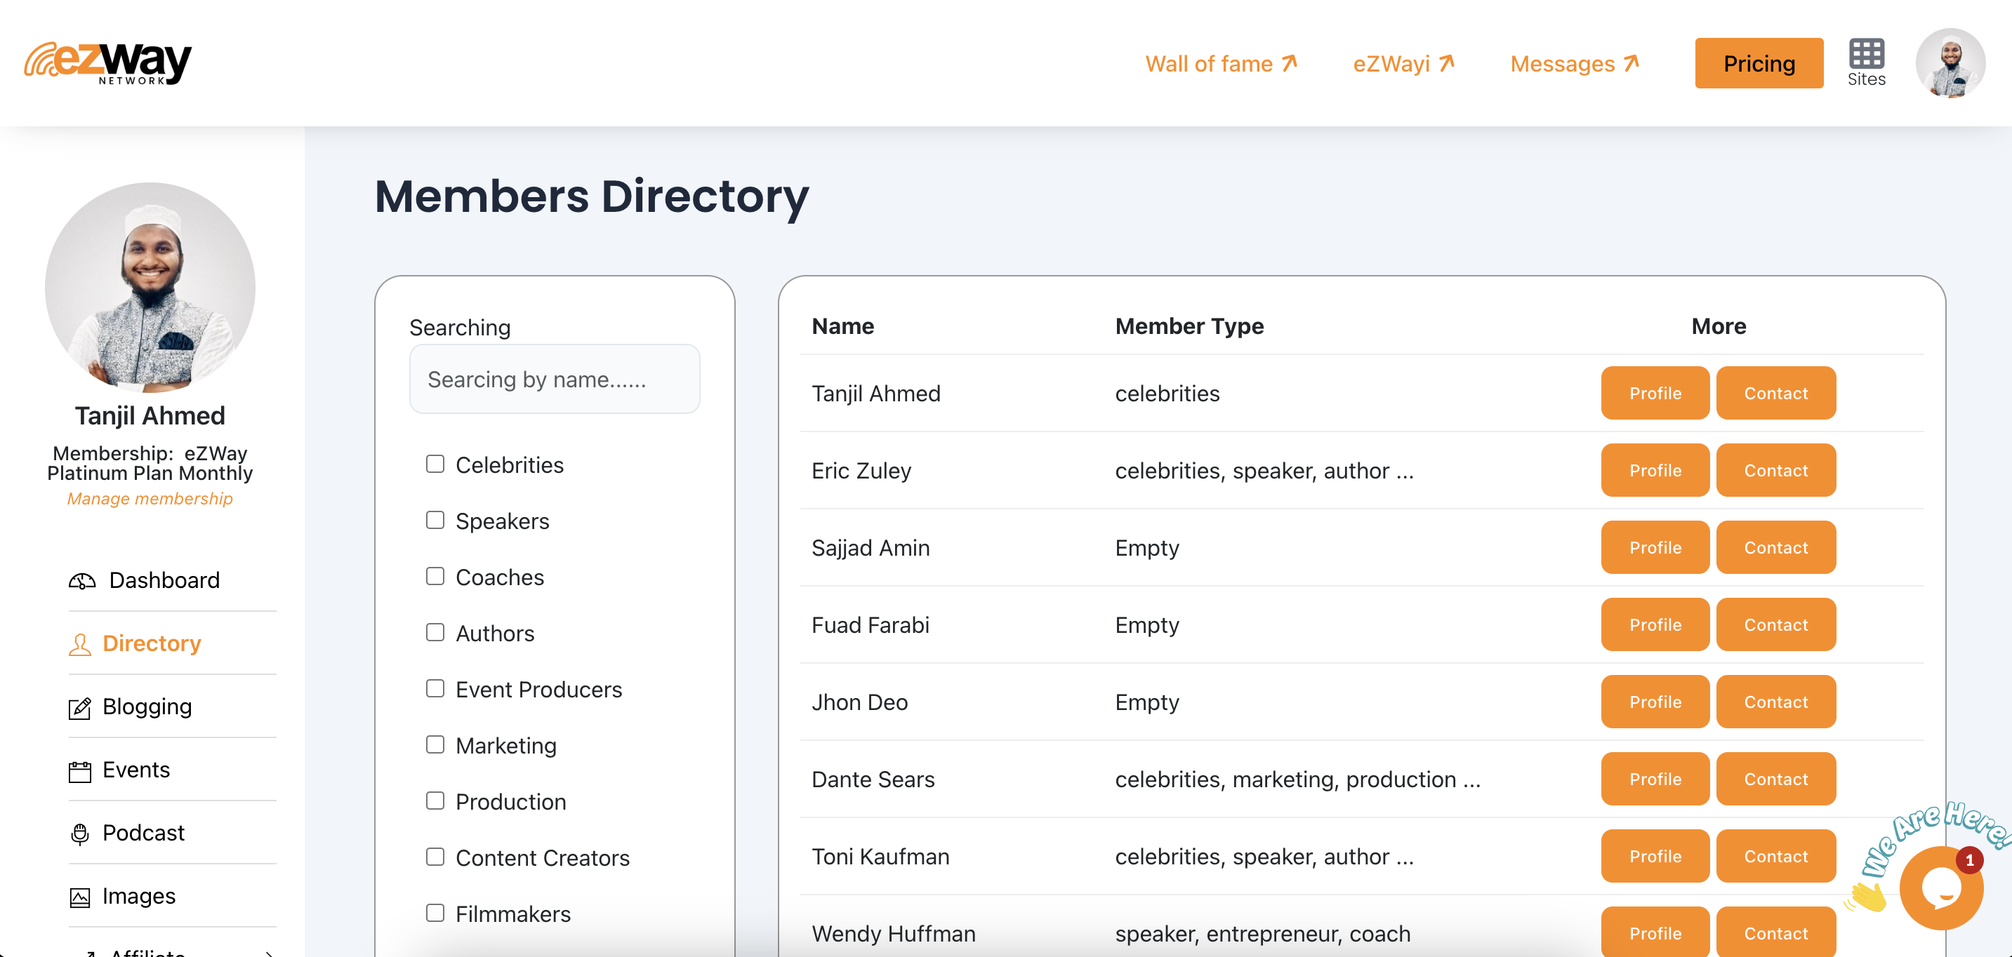This screenshot has height=957, width=2012.
Task: Click the Podcast microphone icon
Action: [79, 834]
